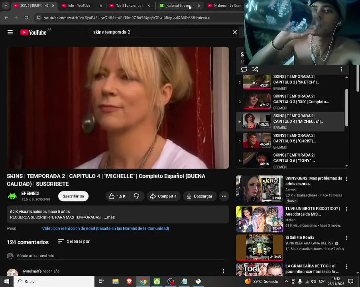Screen dimensions: 360x287
Task: Open the Windows Start menu
Action: point(7,281)
